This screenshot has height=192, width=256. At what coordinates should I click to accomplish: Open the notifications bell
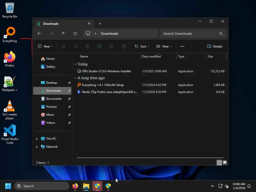(x=249, y=186)
